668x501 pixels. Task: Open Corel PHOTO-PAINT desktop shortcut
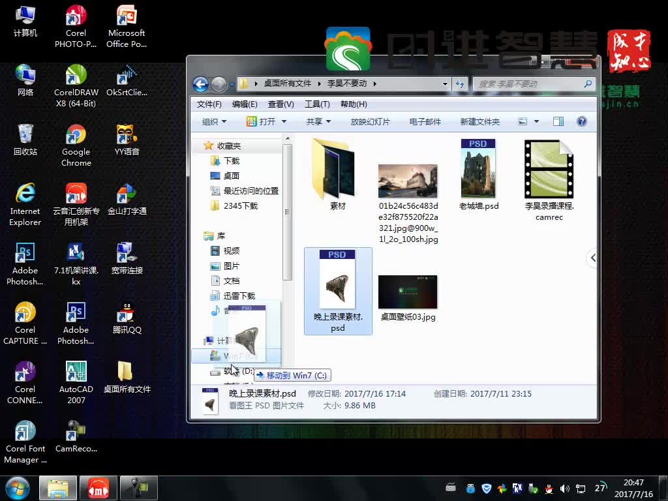76,26
